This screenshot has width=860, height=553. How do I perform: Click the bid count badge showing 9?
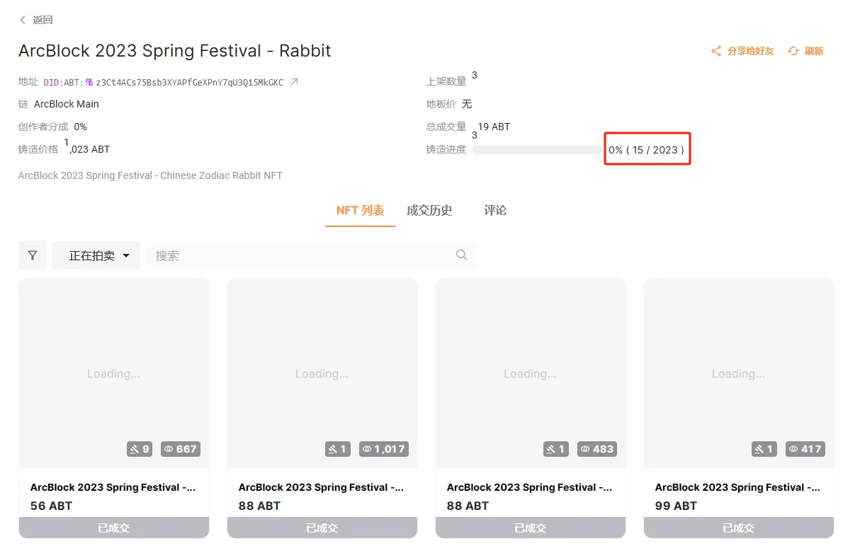pyautogui.click(x=140, y=448)
